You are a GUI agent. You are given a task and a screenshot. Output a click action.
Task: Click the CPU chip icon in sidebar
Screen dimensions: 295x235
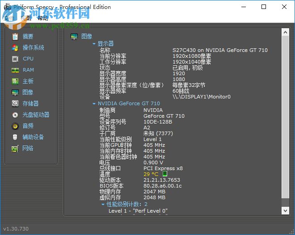point(15,59)
